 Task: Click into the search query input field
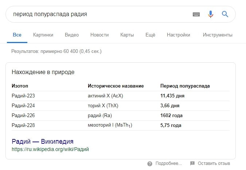(x=98, y=14)
